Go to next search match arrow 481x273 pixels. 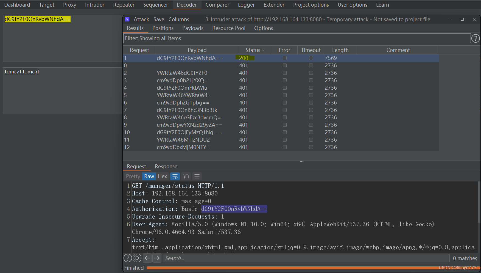pos(157,258)
